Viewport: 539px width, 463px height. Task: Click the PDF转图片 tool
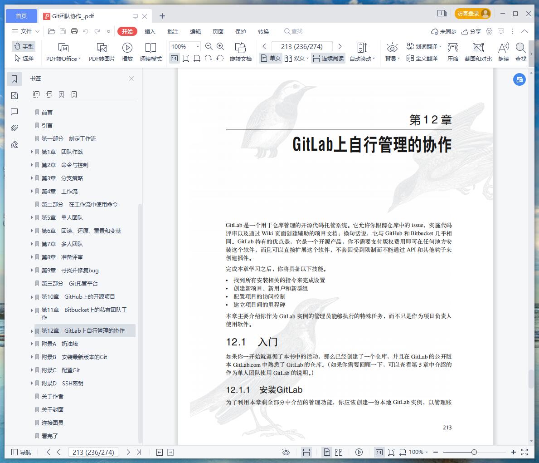pos(102,52)
